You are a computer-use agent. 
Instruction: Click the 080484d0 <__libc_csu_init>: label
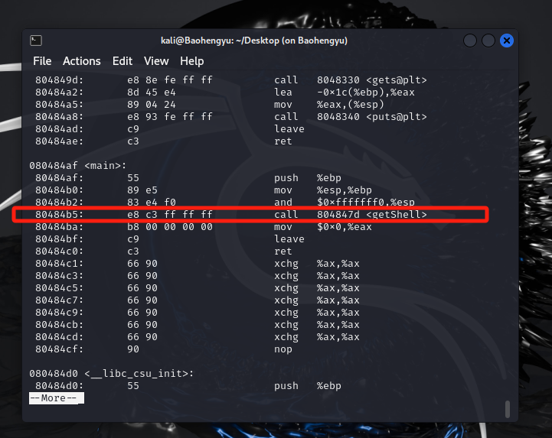(112, 373)
